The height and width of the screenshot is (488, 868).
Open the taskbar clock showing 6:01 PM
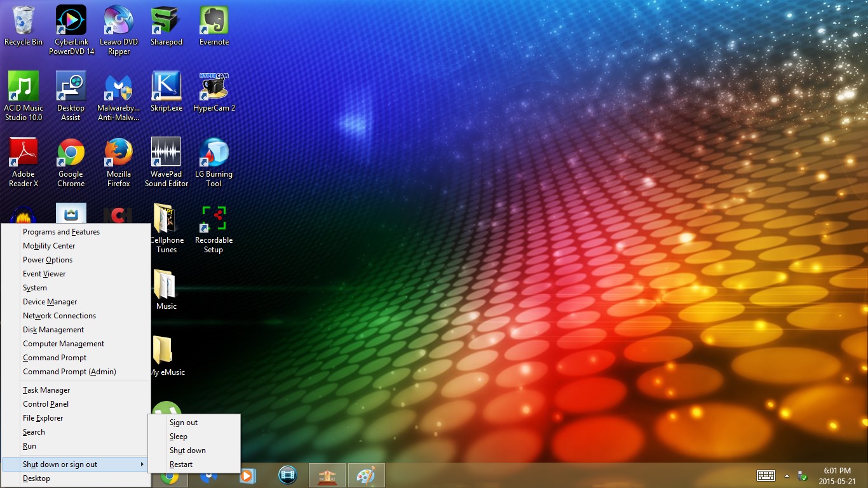click(836, 476)
